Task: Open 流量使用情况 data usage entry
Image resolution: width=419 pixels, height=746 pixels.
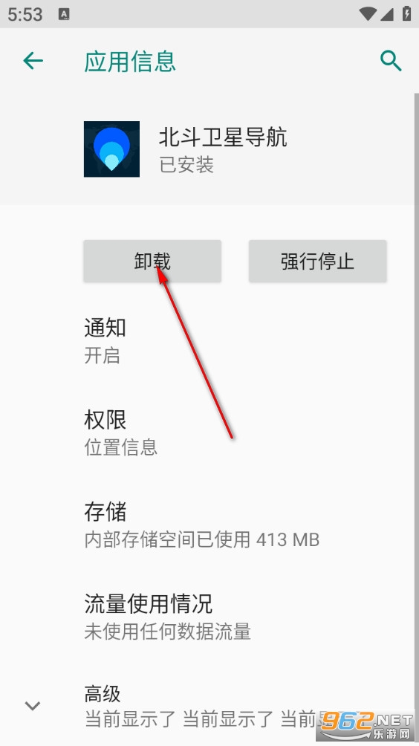Action: coord(209,617)
